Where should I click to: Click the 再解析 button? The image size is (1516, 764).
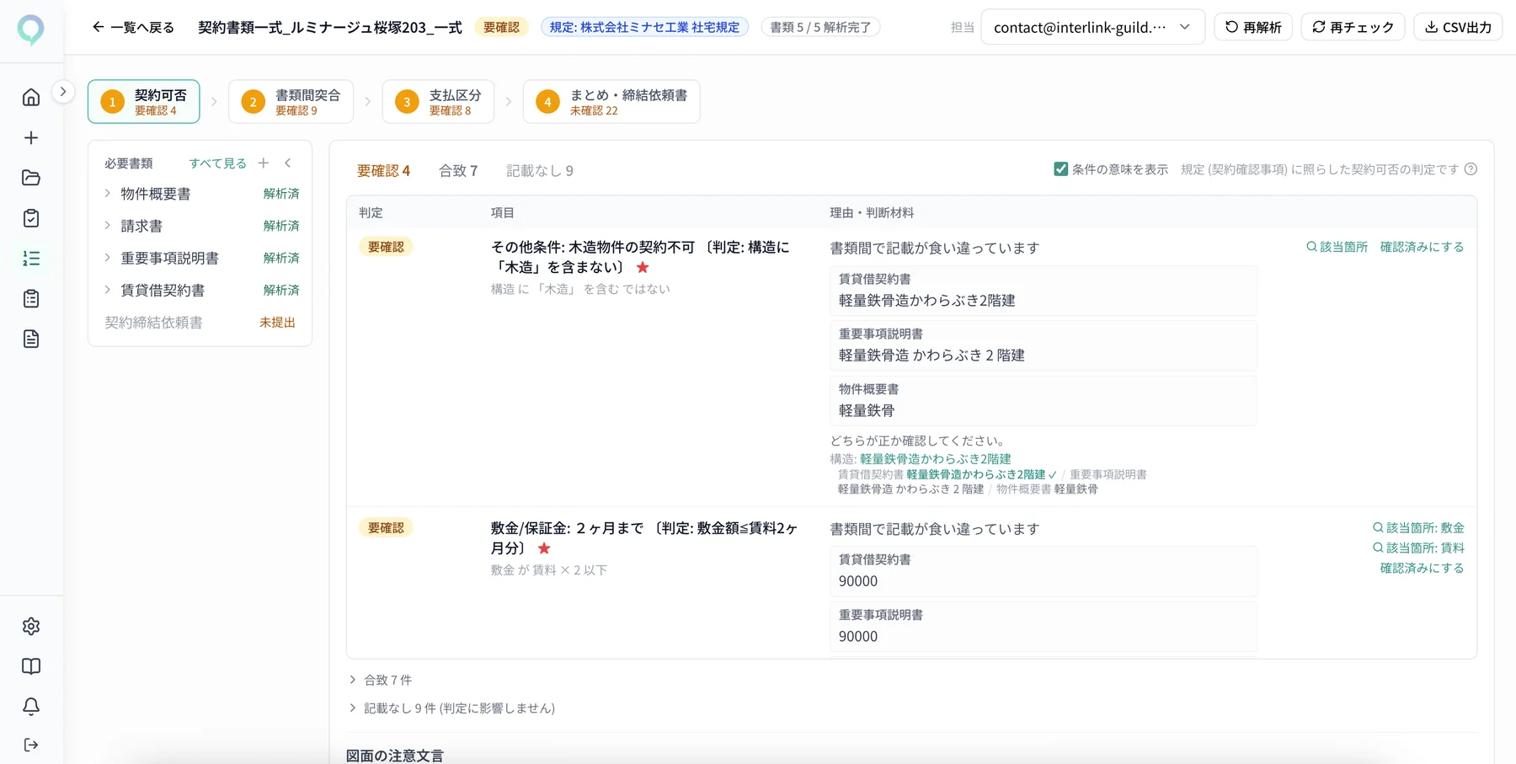[1253, 27]
